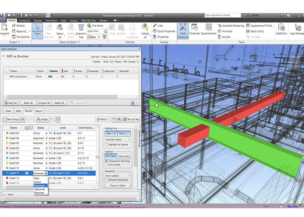Collapse the MEP vs Structure test panel
This screenshot has height=217, width=304.
pyautogui.click(x=3, y=56)
